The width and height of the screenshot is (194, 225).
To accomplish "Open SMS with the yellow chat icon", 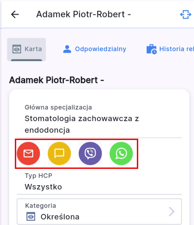I will tap(59, 153).
